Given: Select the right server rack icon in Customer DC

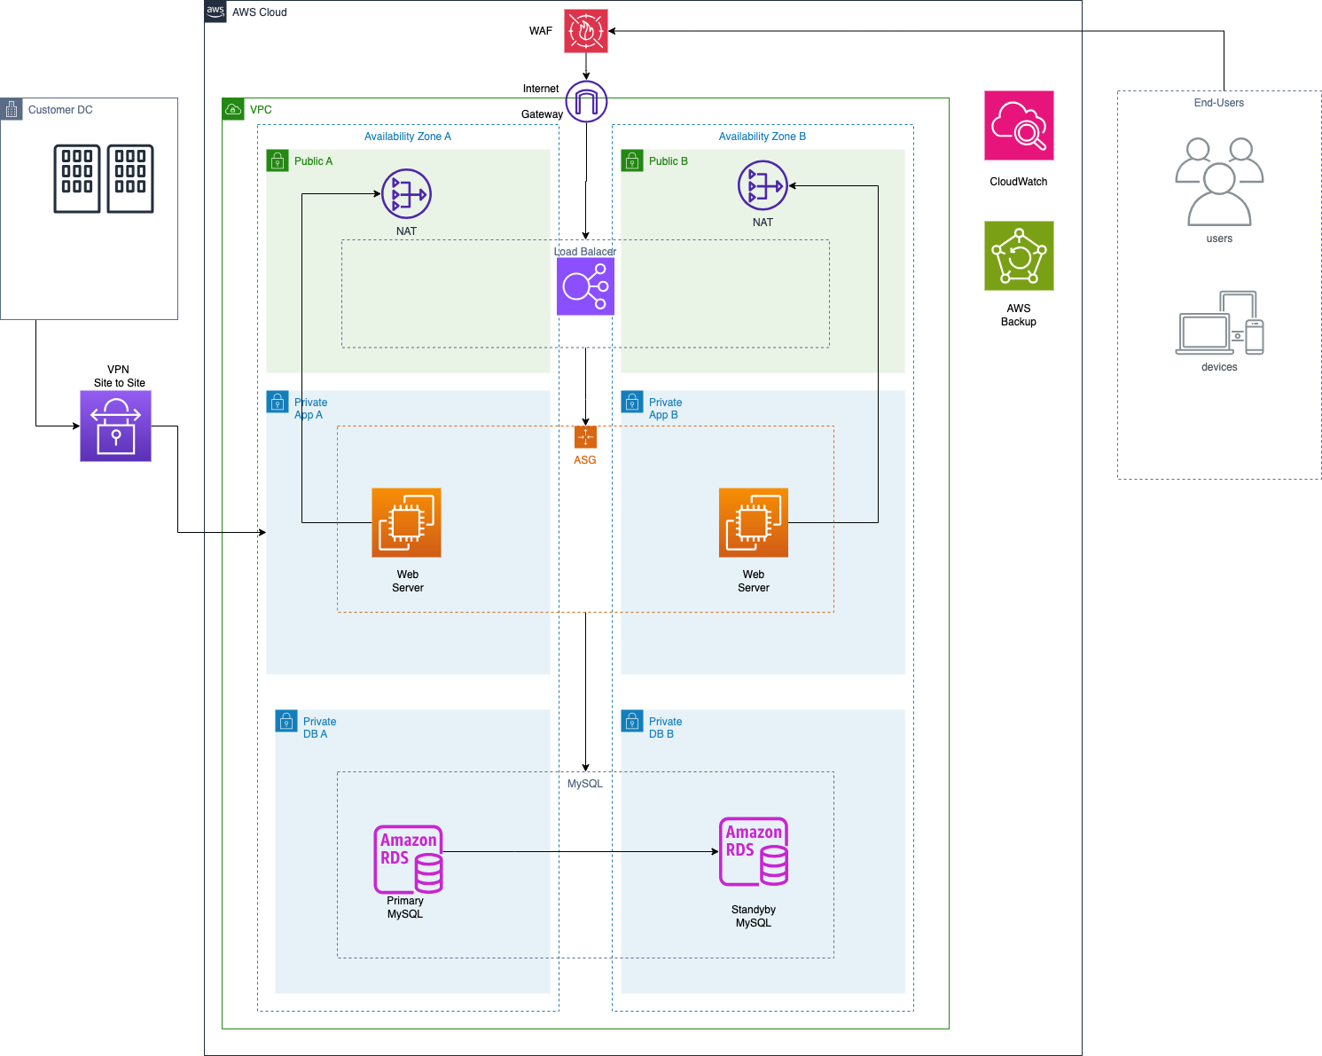Looking at the screenshot, I should tap(130, 178).
